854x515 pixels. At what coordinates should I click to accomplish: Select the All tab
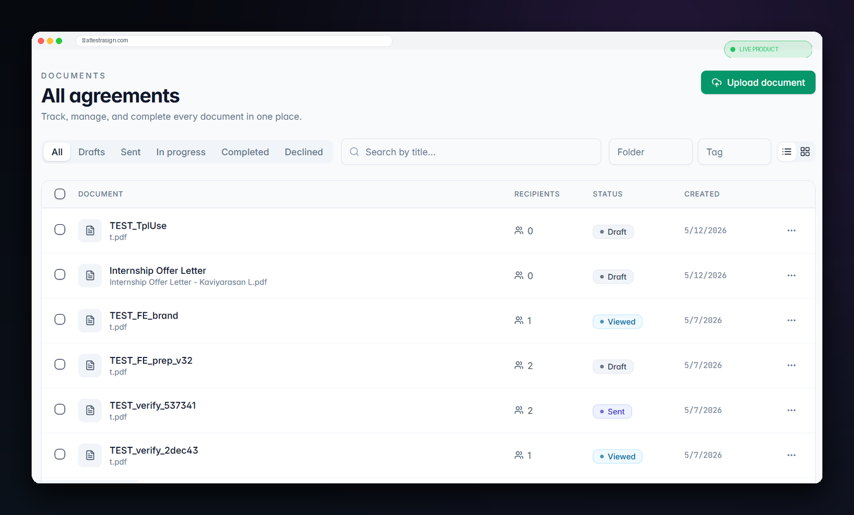[57, 152]
